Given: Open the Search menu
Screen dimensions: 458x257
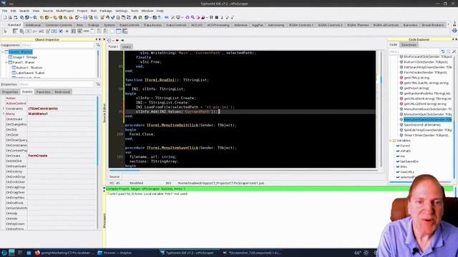Looking at the screenshot, I should [x=24, y=11].
